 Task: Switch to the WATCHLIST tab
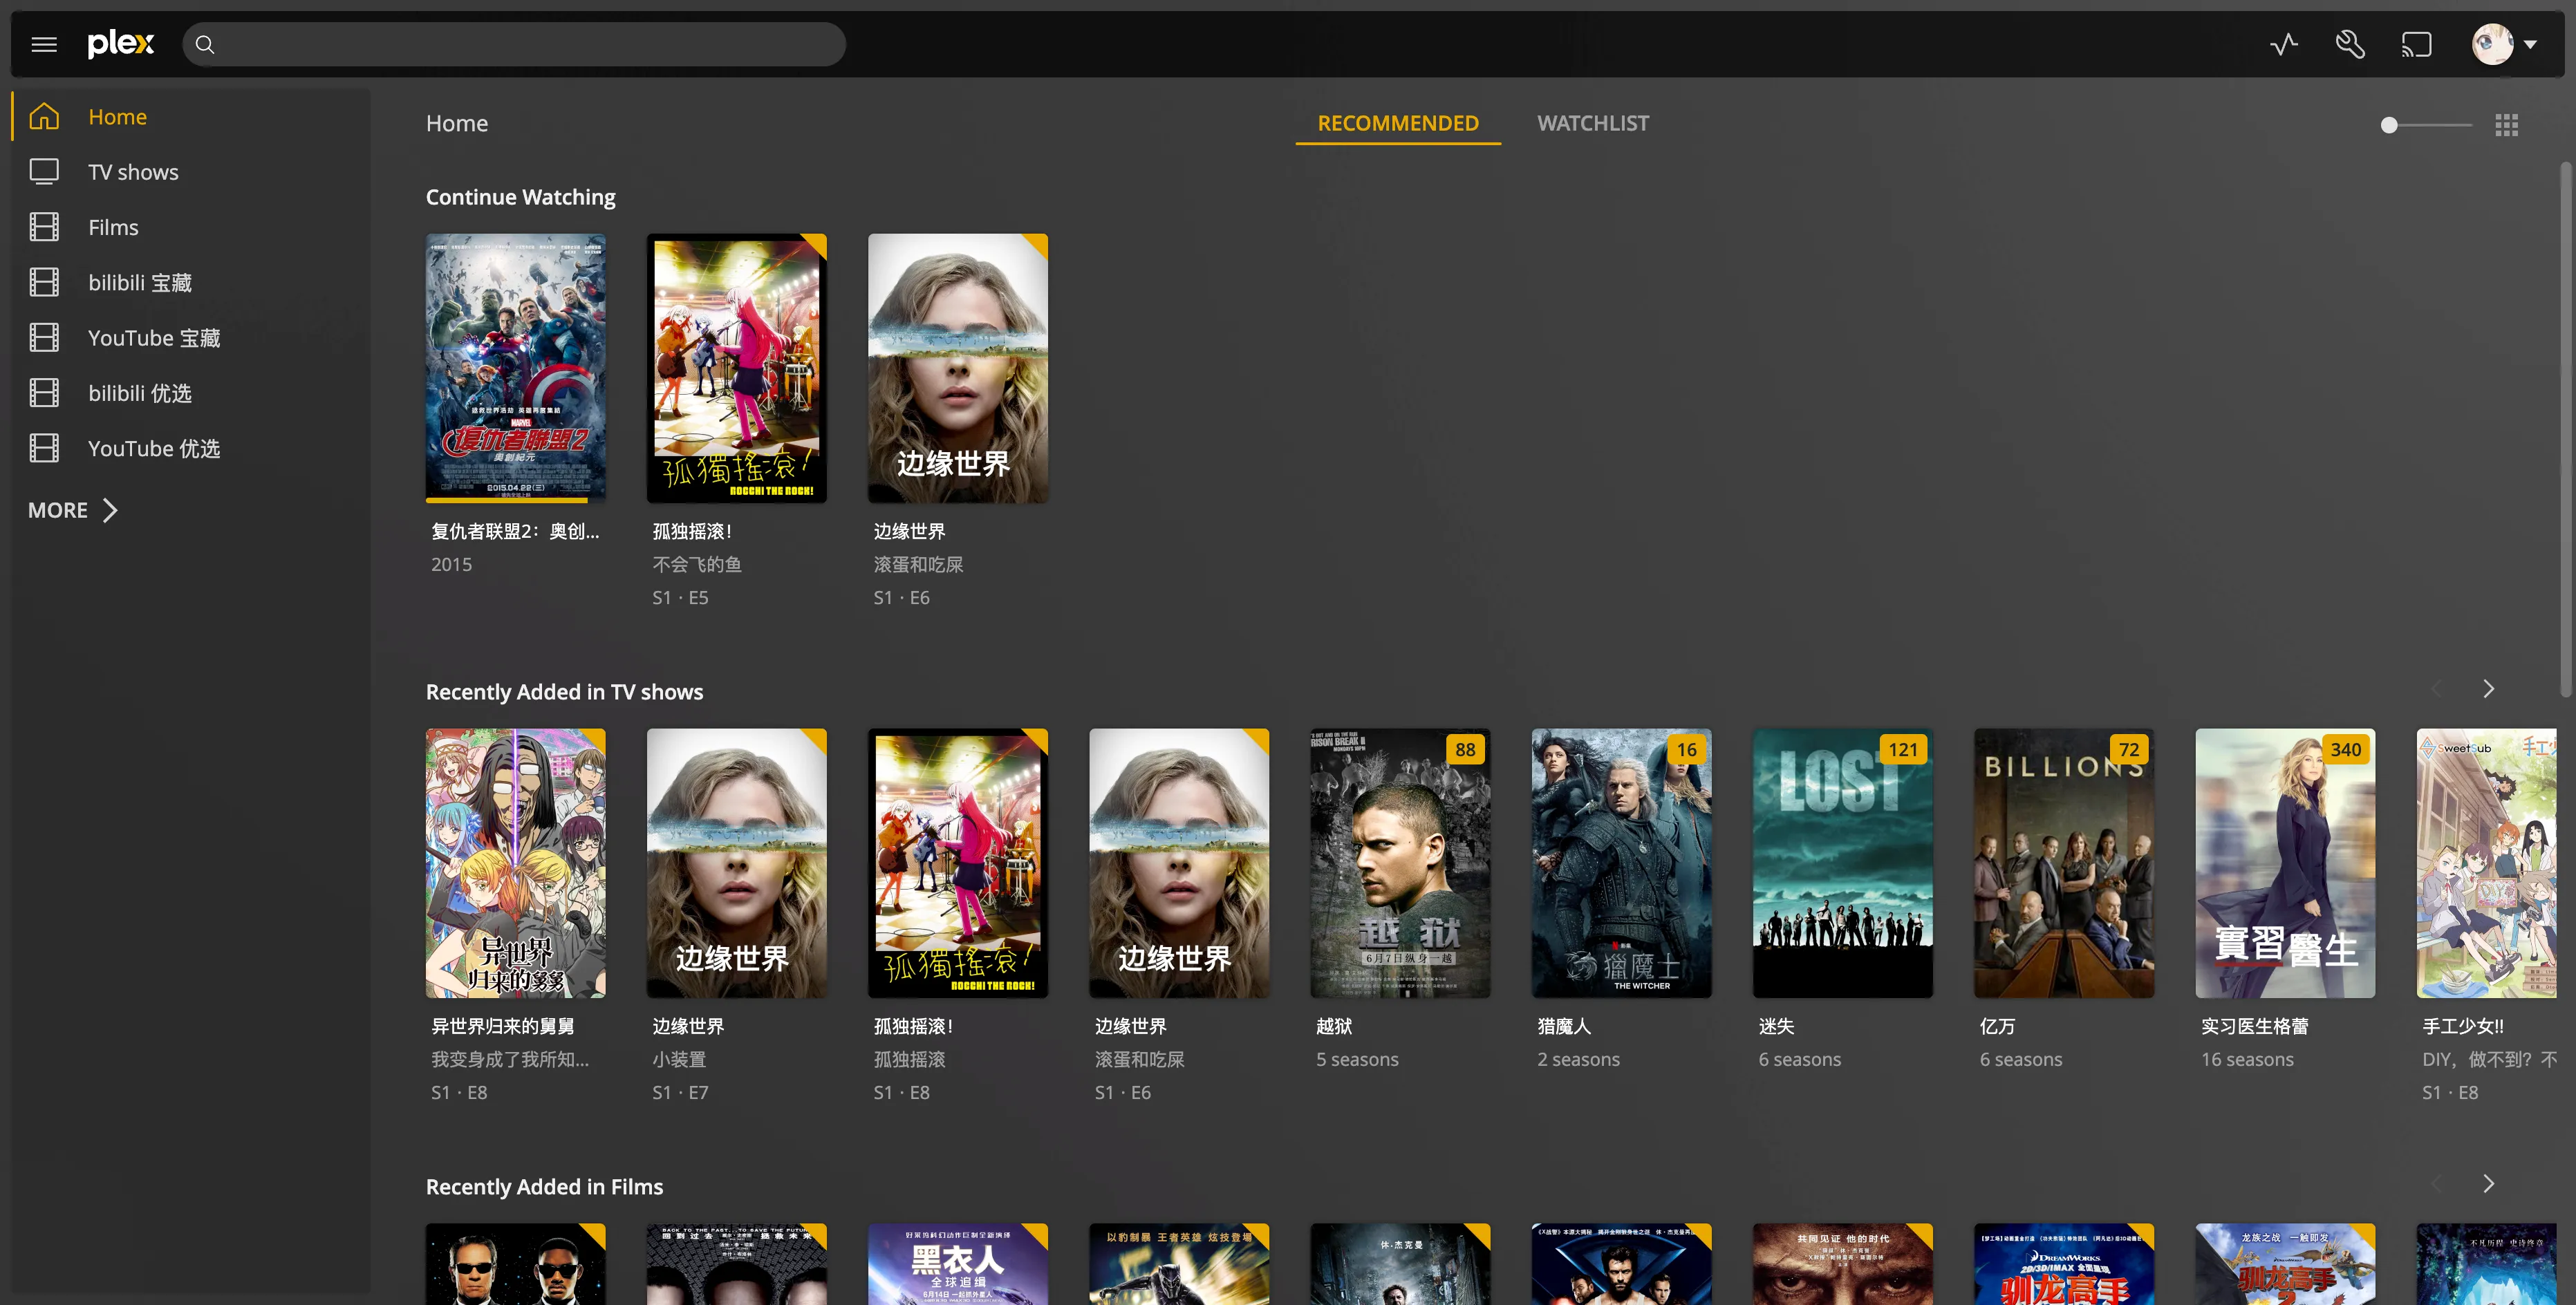(x=1593, y=123)
